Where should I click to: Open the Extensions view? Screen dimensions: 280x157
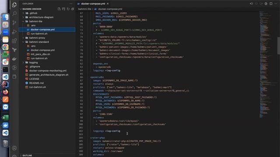click(14, 41)
